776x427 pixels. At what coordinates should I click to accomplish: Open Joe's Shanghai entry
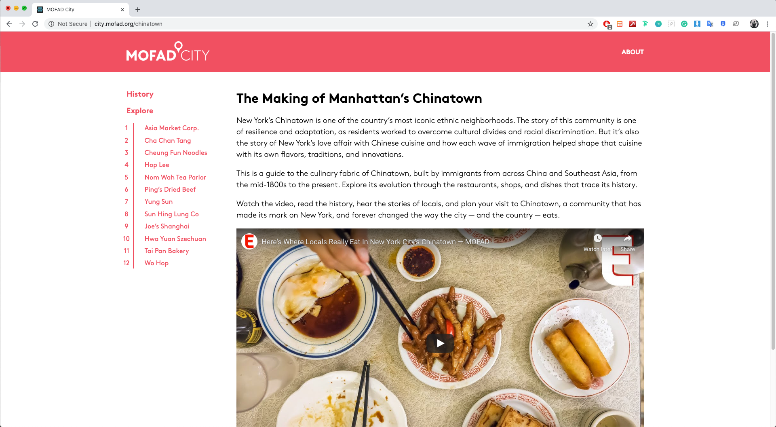(x=167, y=226)
